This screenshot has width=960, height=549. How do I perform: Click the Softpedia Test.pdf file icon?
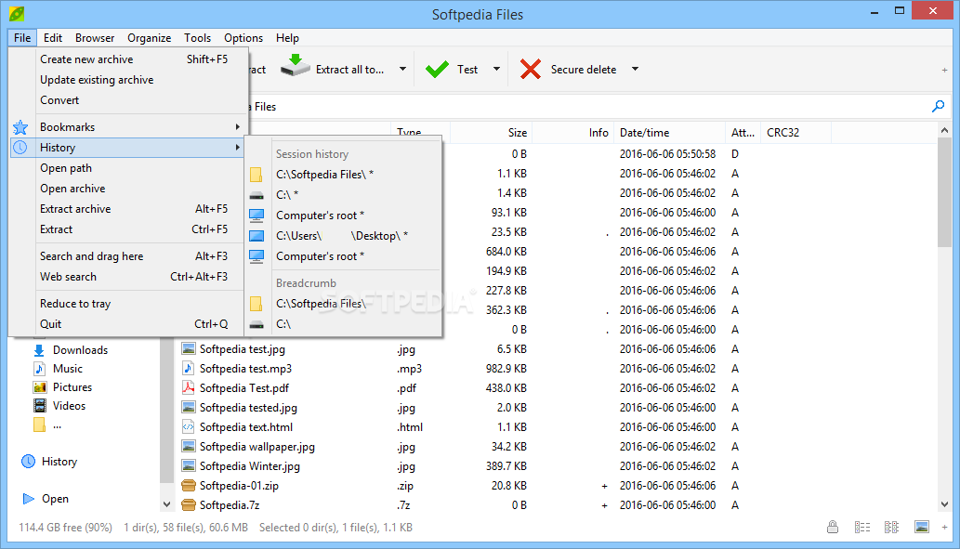tap(189, 388)
